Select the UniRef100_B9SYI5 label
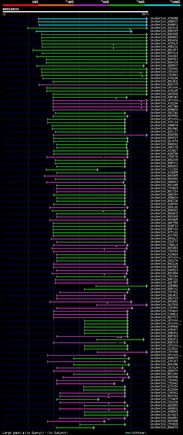This screenshot has height=435, width=183. click(164, 84)
